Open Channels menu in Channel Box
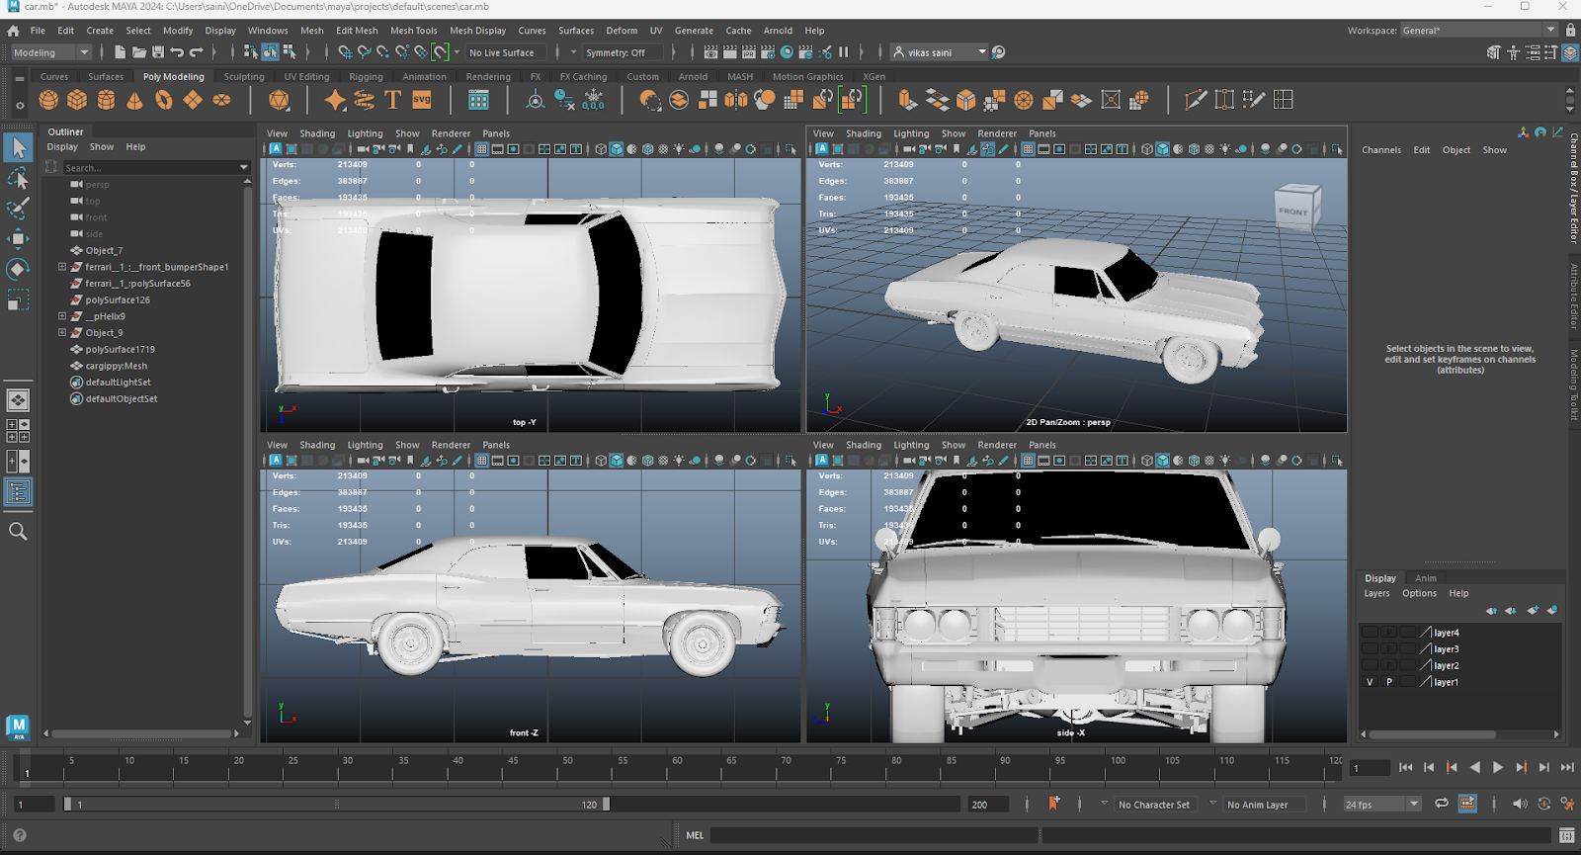 tap(1381, 150)
